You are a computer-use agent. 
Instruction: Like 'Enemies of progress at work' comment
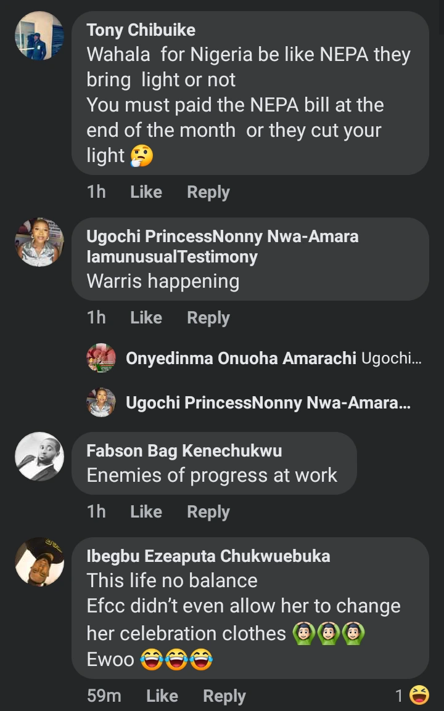pos(146,512)
